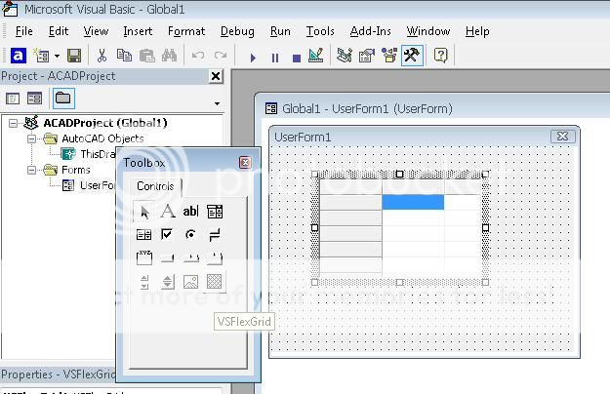Click the Copy icon in toolbar
Screen dimensions: 610x394
click(124, 56)
